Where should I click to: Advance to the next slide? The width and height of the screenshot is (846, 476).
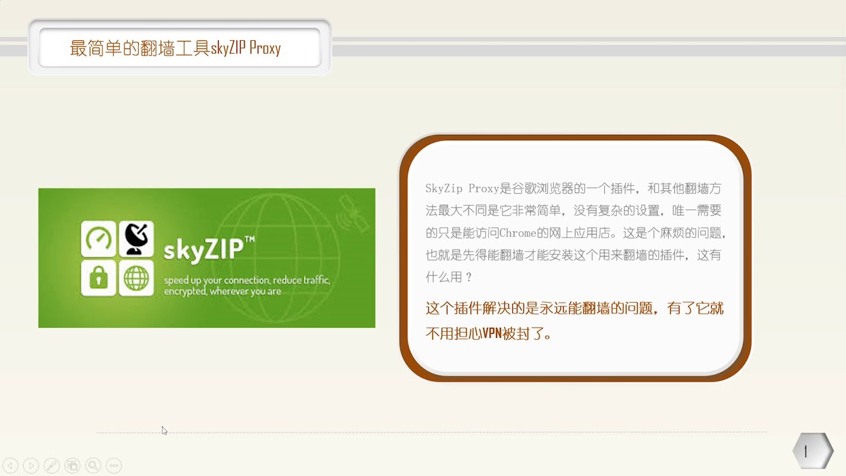[31, 465]
